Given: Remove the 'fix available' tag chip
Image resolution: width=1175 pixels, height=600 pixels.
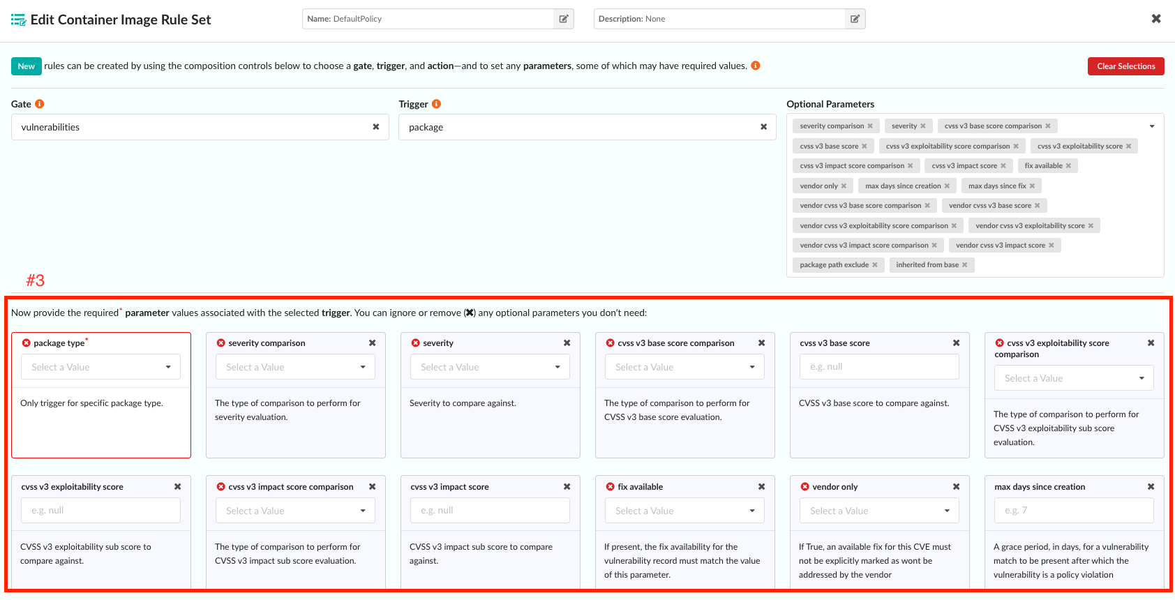Looking at the screenshot, I should coord(1068,166).
